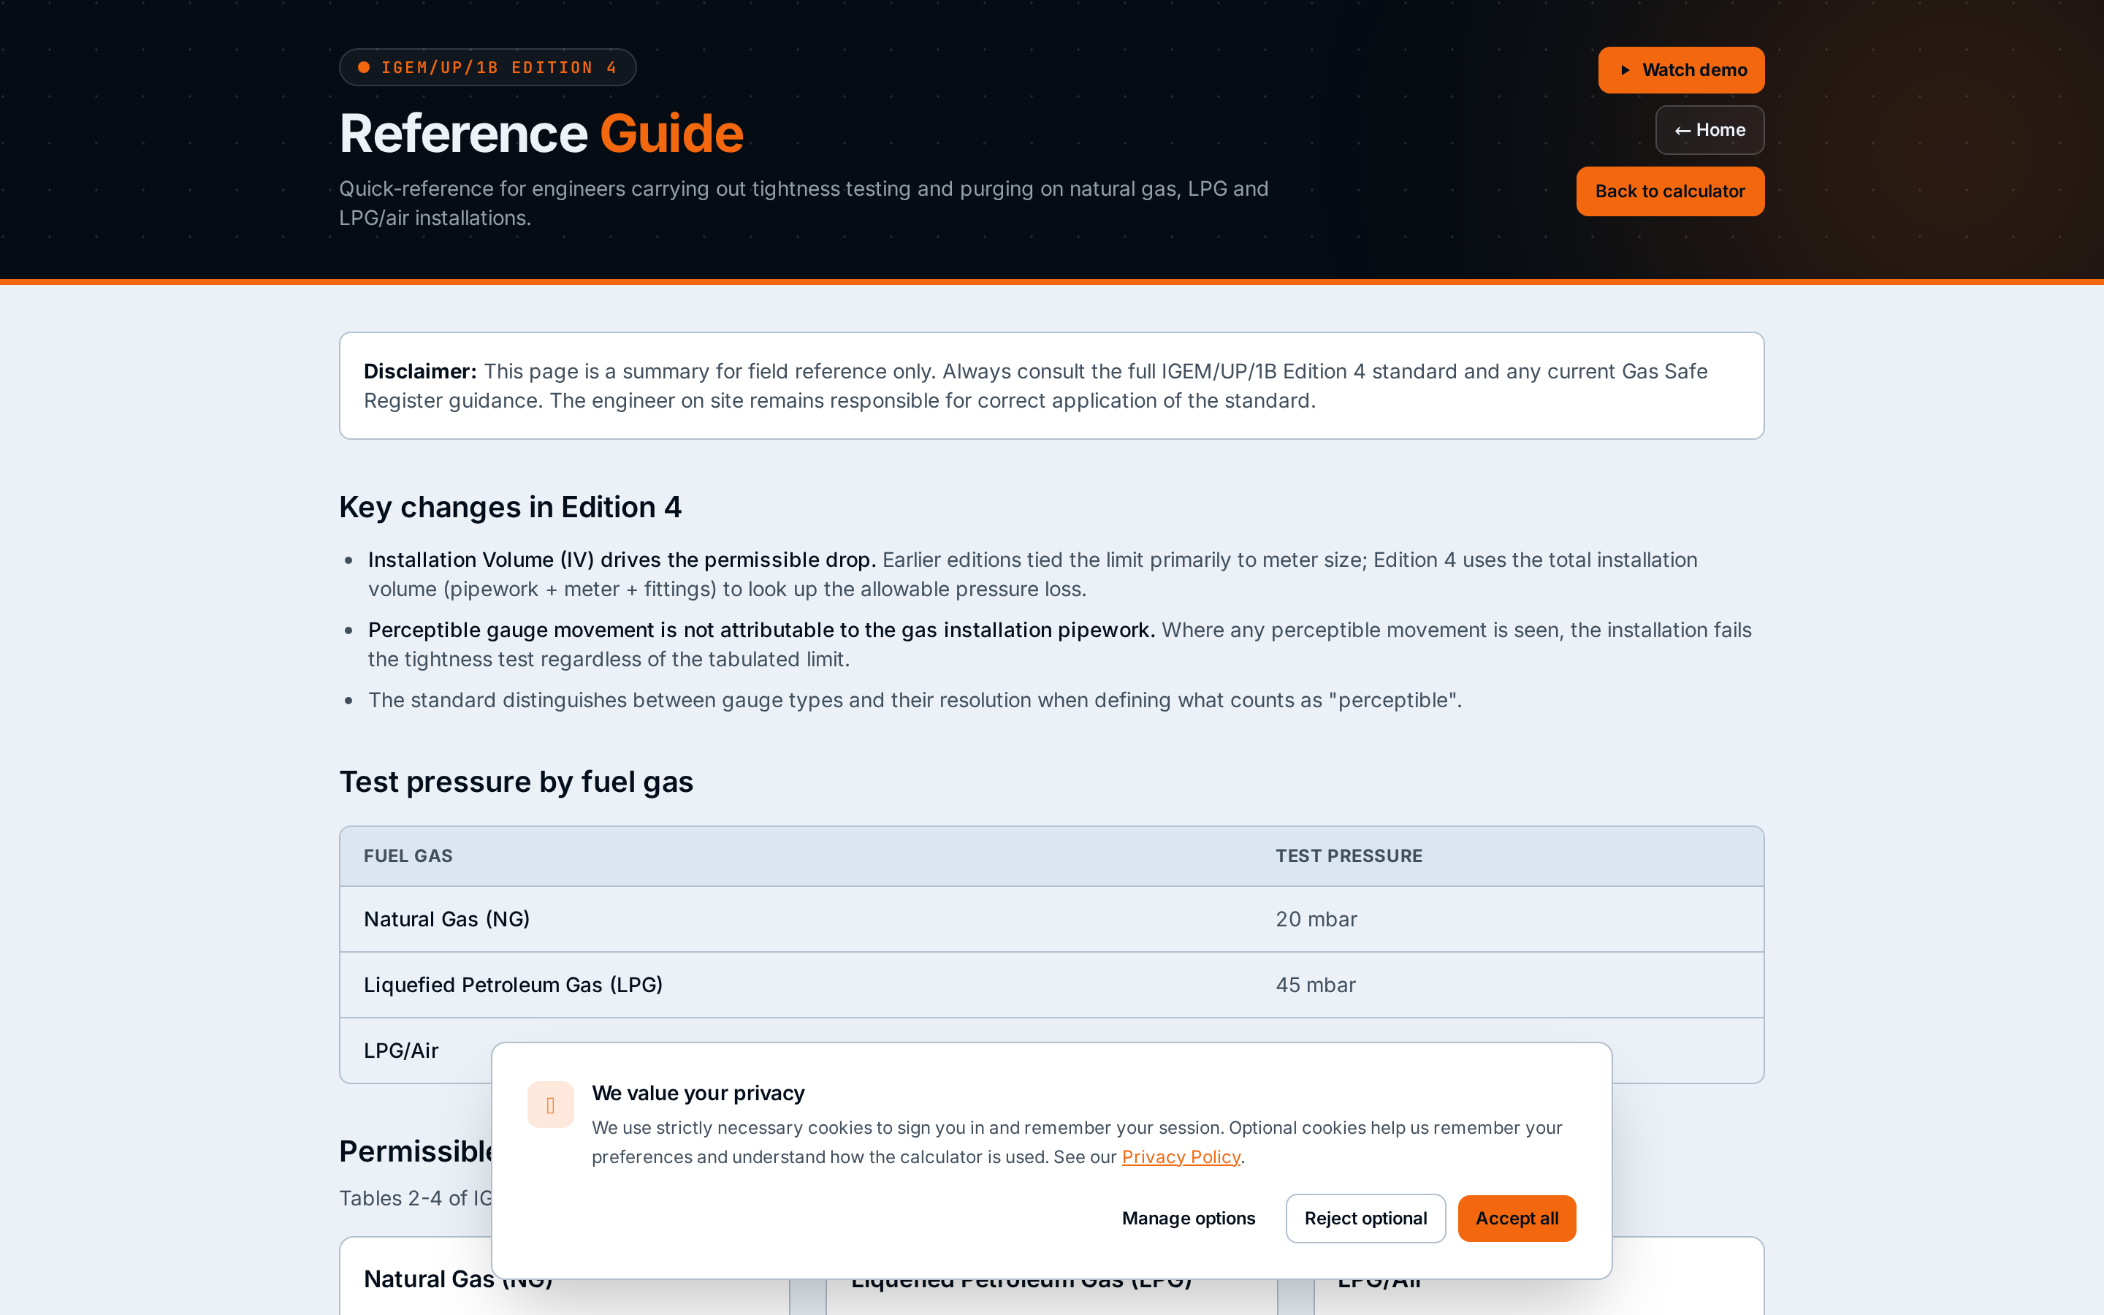Select the Natural Gas (NG) table row
Image resolution: width=2104 pixels, height=1315 pixels.
pos(1051,919)
